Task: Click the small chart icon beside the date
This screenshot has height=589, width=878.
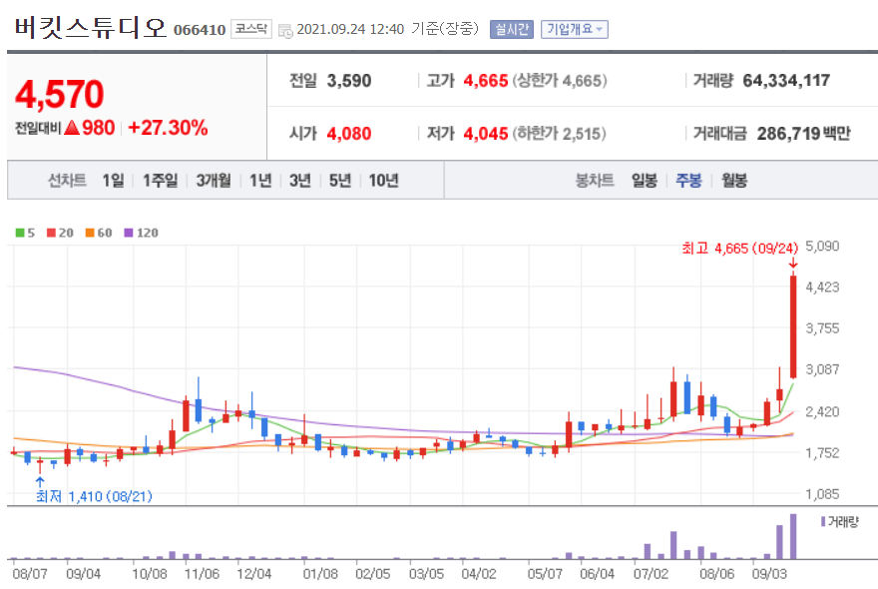Action: (286, 29)
